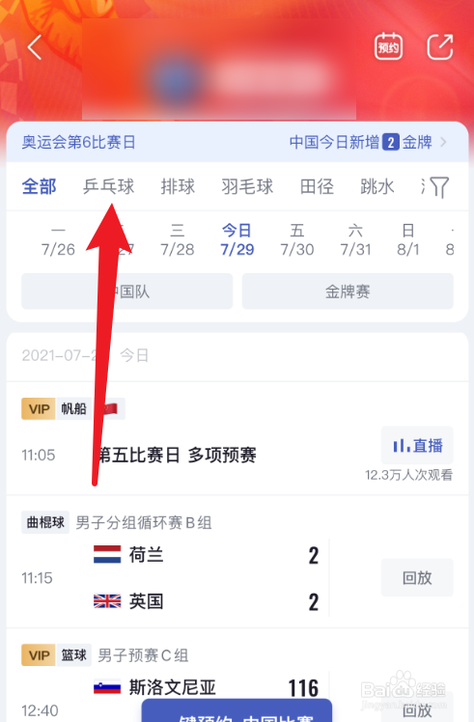This screenshot has width=474, height=722.
Task: Tap the United Kingdom flag icon
Action: (x=107, y=601)
